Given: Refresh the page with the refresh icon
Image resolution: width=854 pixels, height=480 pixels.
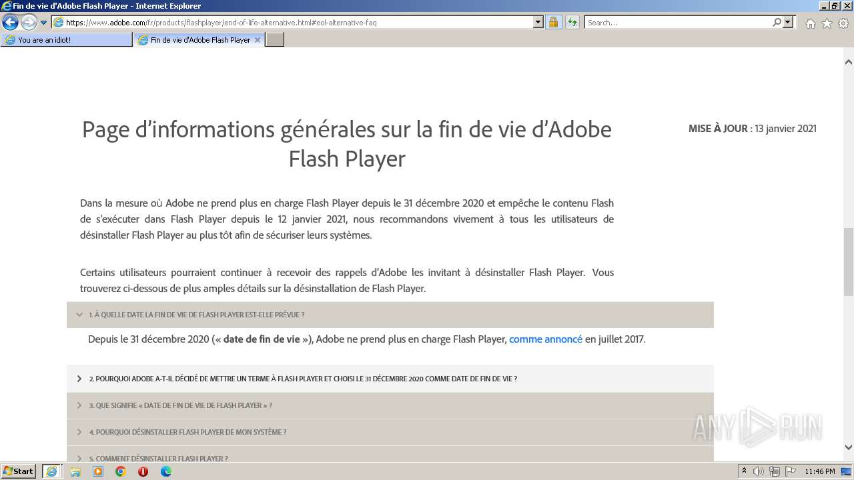Looking at the screenshot, I should point(572,22).
